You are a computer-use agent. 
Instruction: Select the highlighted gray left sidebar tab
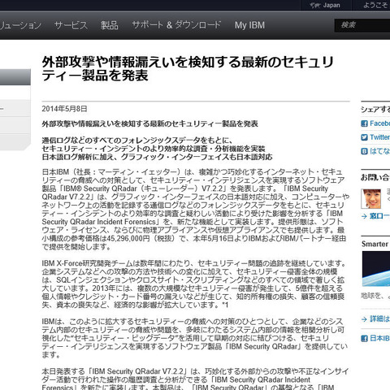[x=15, y=77]
